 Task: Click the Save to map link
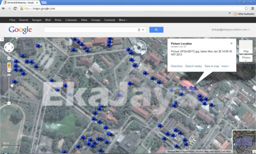[212, 66]
